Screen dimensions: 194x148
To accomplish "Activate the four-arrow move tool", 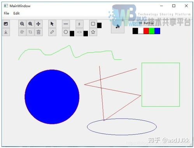I will [38, 24].
